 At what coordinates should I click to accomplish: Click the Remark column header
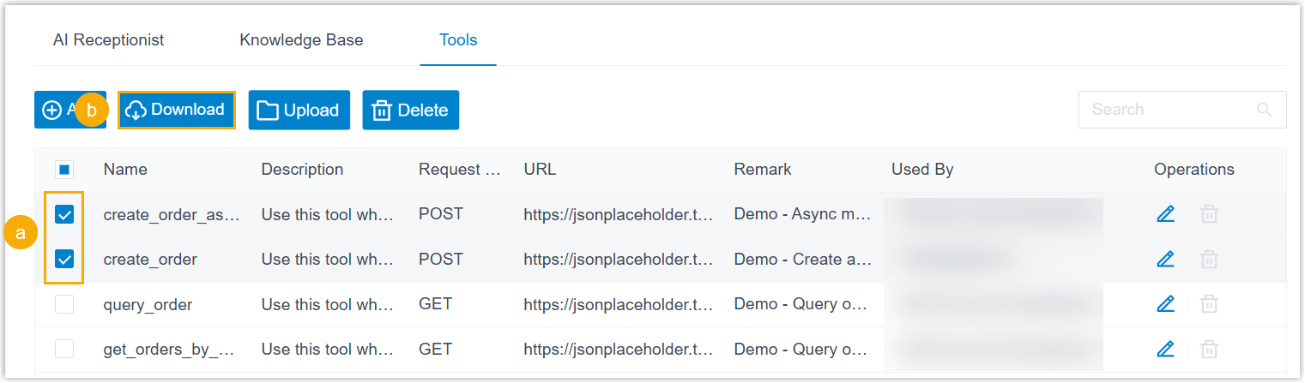pos(763,170)
